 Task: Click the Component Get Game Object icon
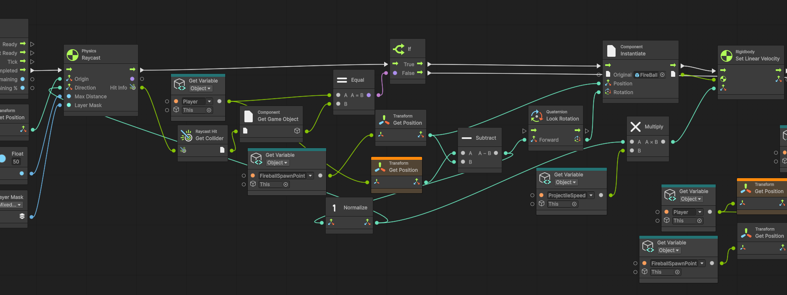click(249, 116)
